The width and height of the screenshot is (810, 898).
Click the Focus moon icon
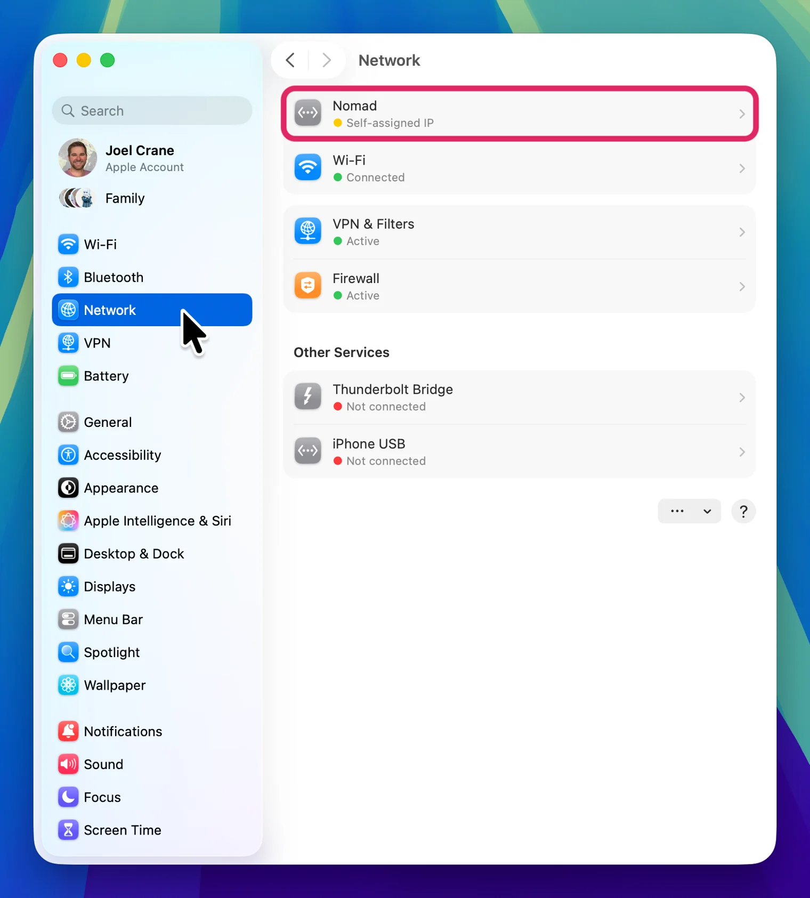tap(68, 797)
